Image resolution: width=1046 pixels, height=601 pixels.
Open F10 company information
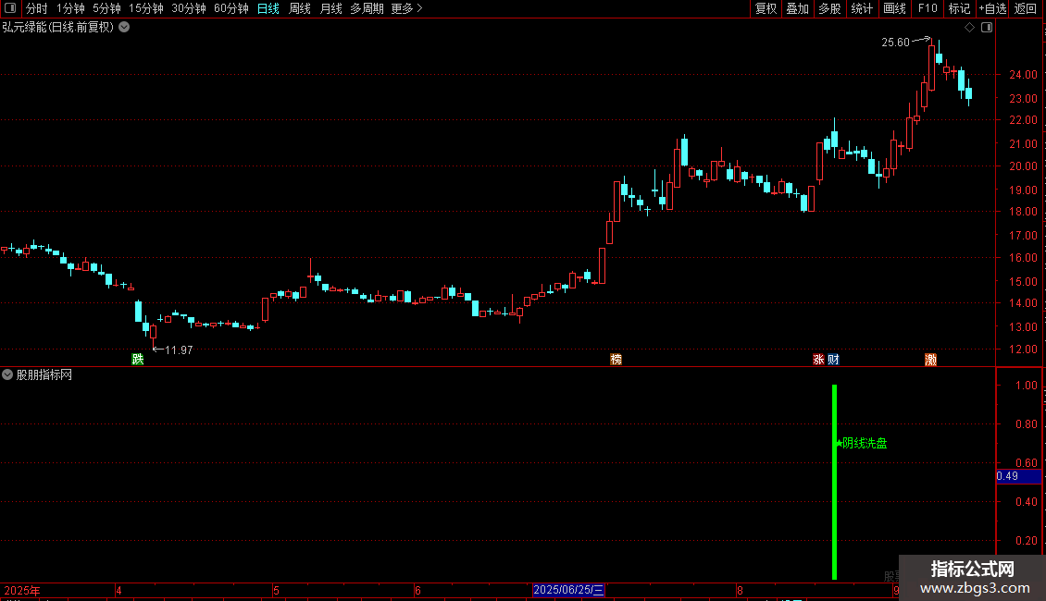click(928, 8)
